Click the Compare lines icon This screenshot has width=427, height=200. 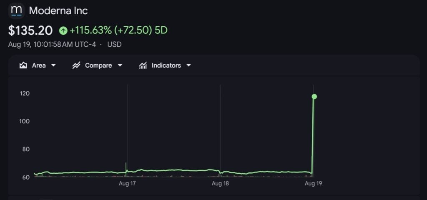tap(76, 66)
